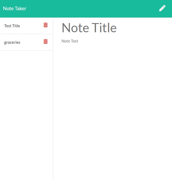Remove the first saved note using its trash icon

pos(46,25)
